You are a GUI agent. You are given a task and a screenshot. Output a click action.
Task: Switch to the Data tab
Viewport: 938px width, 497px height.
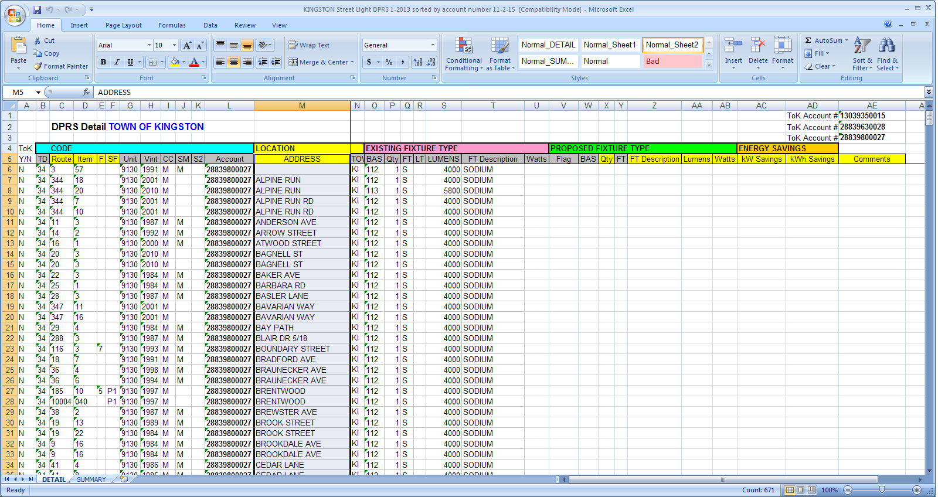[210, 25]
